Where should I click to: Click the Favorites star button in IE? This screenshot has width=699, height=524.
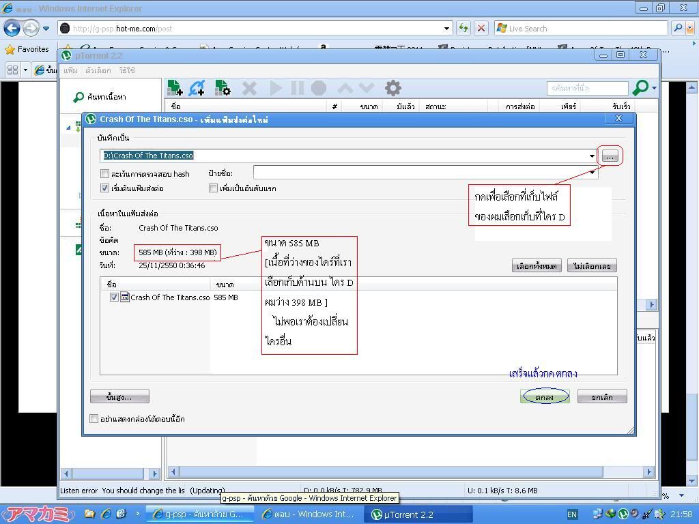(x=27, y=49)
